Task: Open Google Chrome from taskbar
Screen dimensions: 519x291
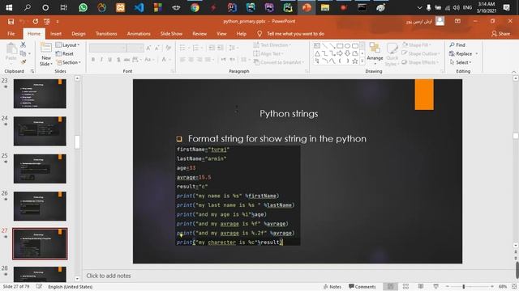Action: click(x=195, y=7)
